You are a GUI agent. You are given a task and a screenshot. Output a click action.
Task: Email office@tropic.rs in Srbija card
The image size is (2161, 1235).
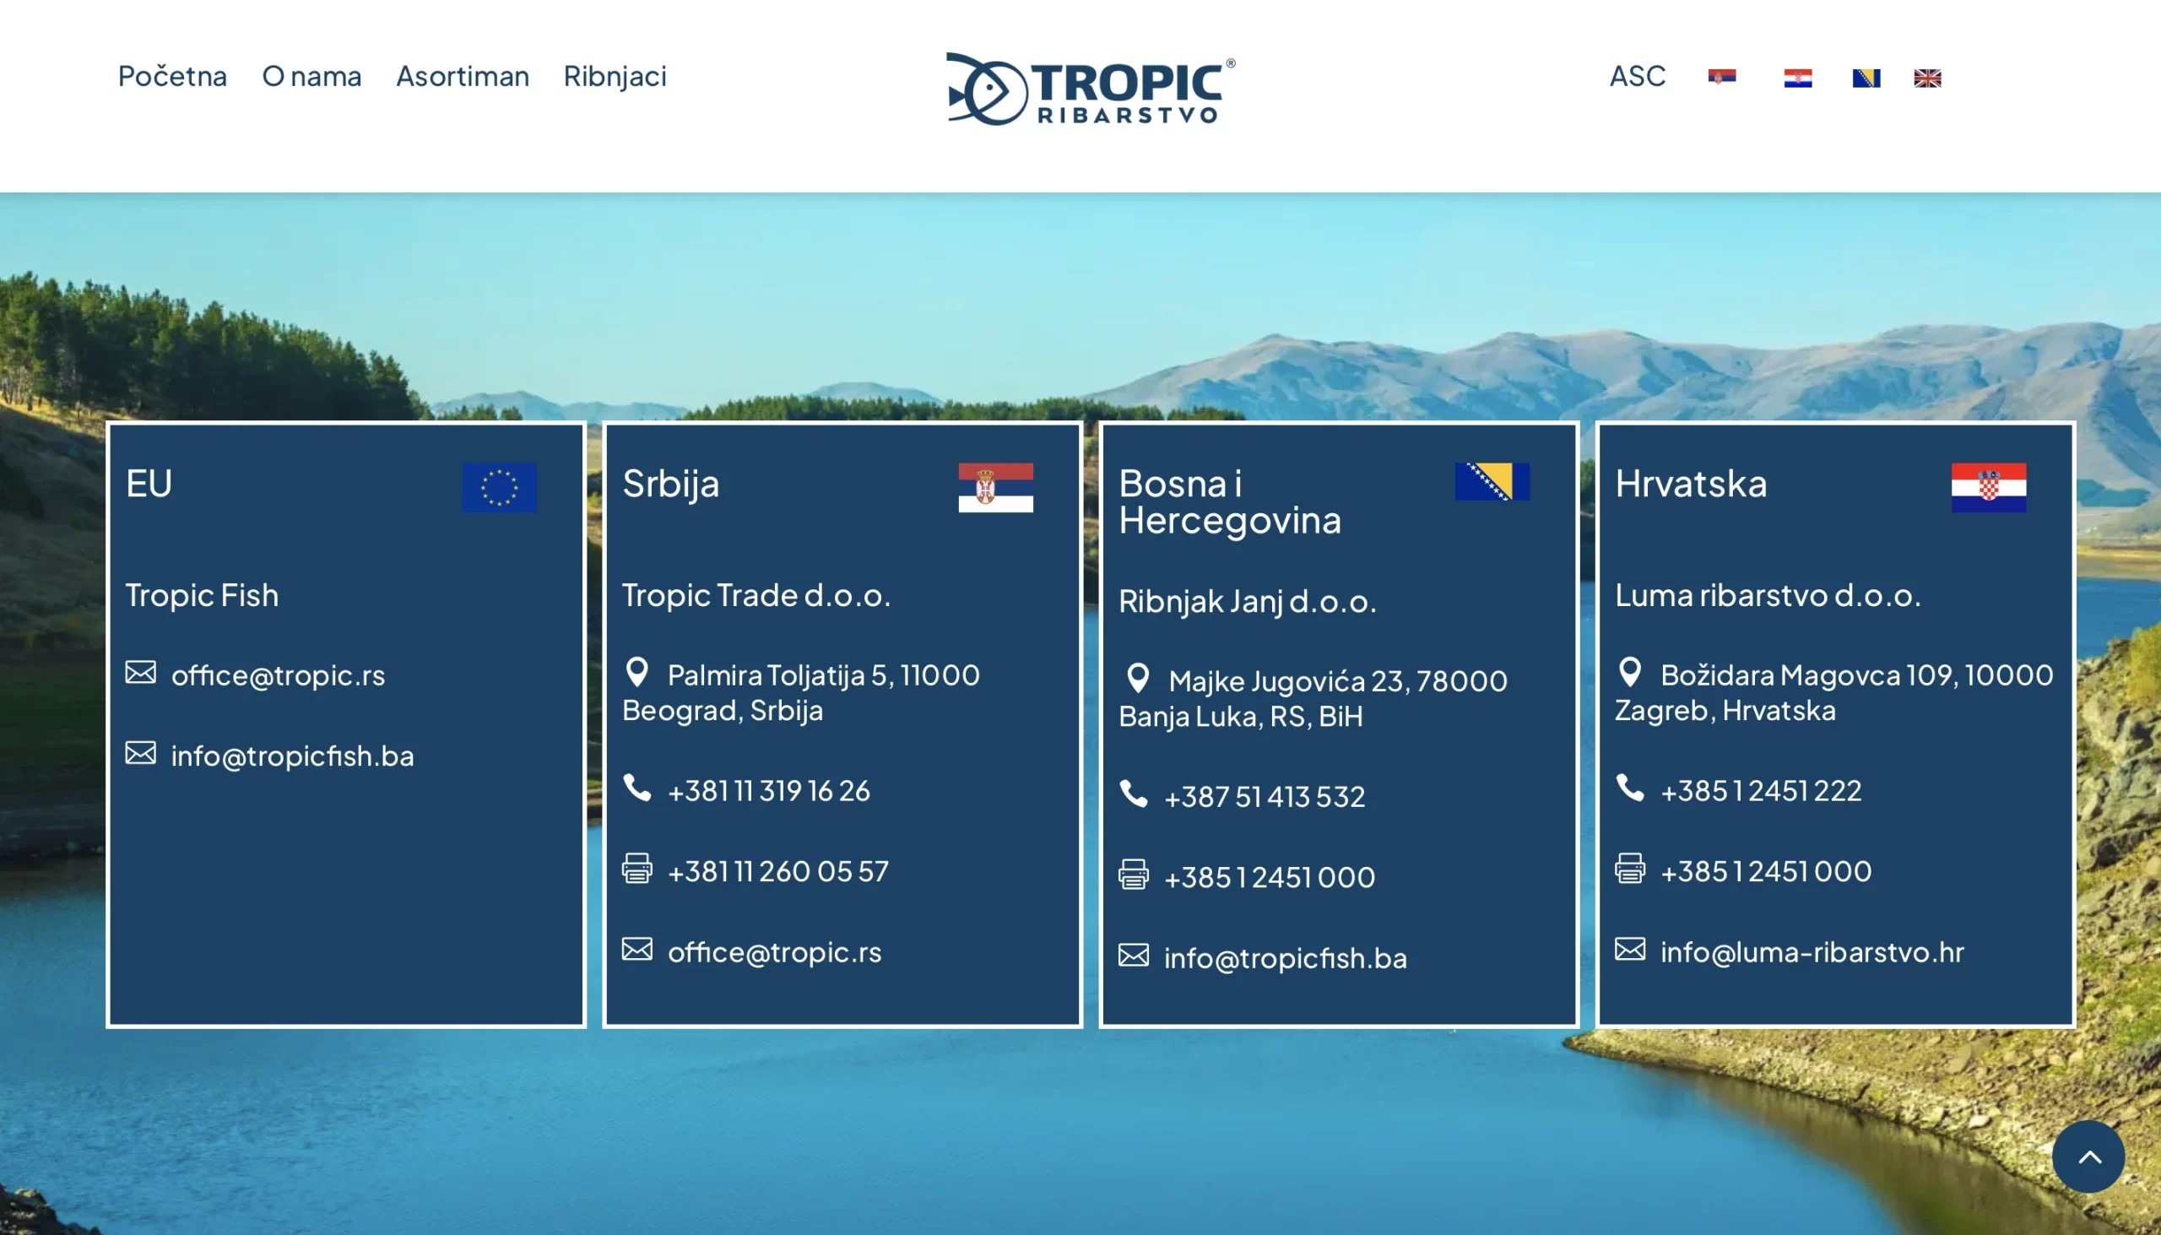click(774, 952)
